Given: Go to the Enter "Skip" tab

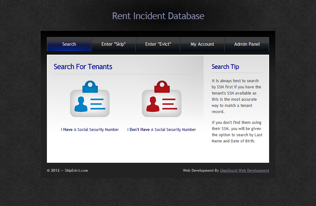Looking at the screenshot, I should click(x=114, y=44).
